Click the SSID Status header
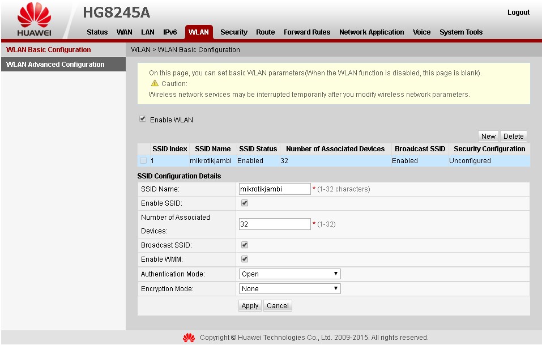Viewport: 542px width, 345px height. point(258,149)
